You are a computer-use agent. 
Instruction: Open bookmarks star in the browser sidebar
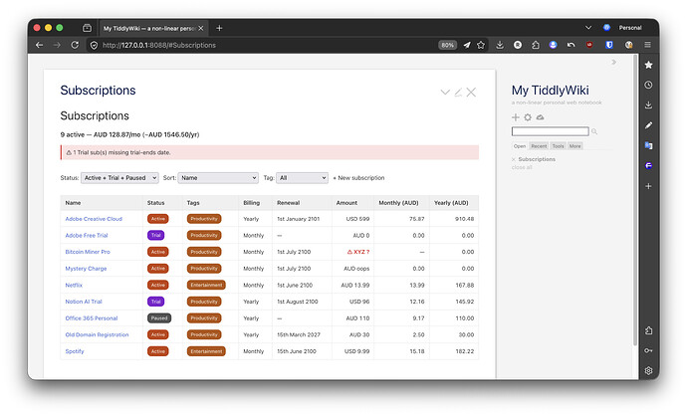[649, 65]
